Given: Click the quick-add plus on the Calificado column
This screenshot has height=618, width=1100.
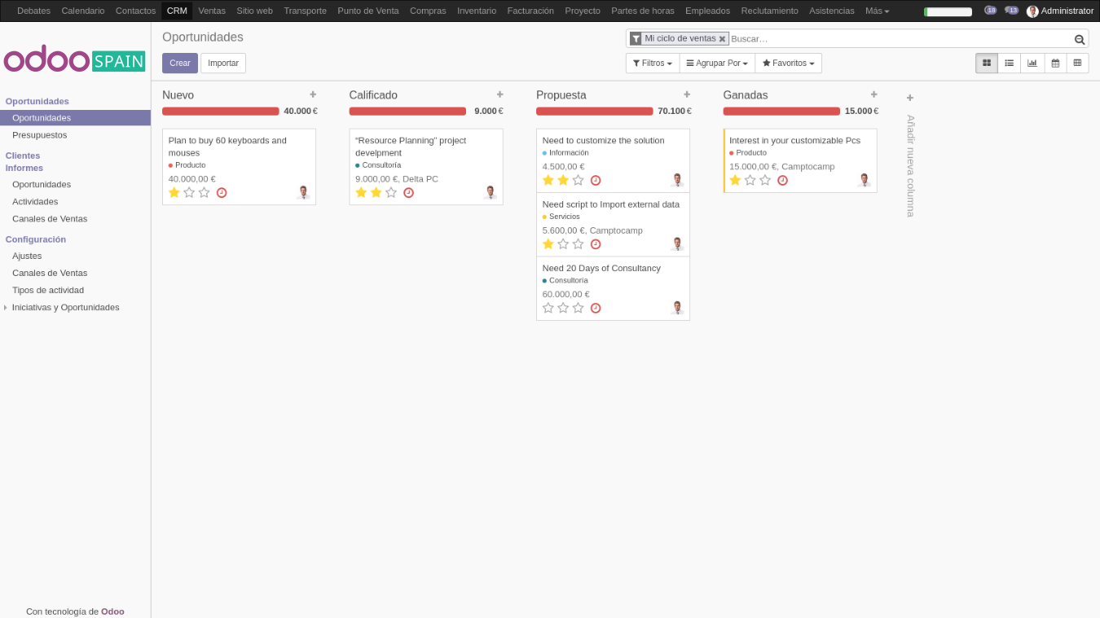Looking at the screenshot, I should coord(500,94).
